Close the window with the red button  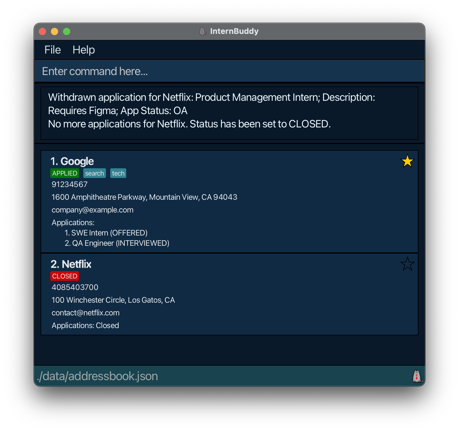[42, 31]
